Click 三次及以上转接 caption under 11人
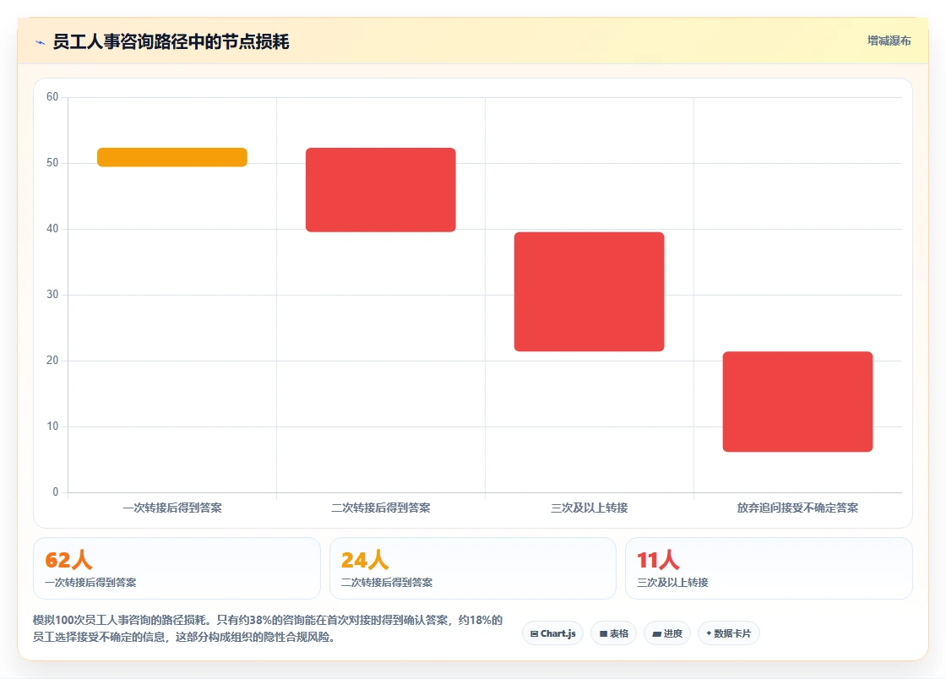This screenshot has height=679, width=946. pos(672,583)
